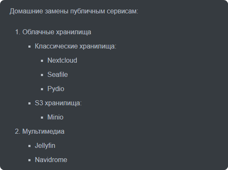Click the bullet marker beside Pydio
The width and height of the screenshot is (228, 170).
click(42, 89)
